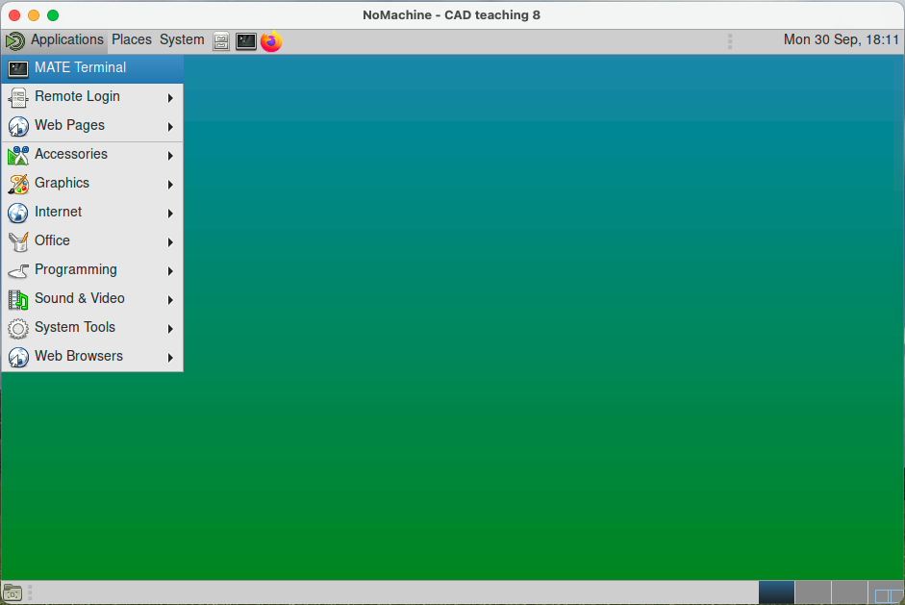The width and height of the screenshot is (905, 605).
Task: Expand the Remote Login submenu
Action: click(x=170, y=96)
